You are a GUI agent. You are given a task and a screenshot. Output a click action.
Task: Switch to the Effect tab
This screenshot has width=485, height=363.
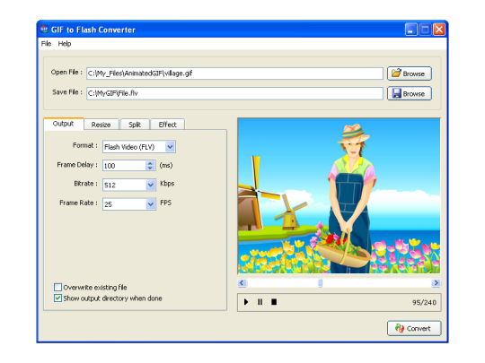pyautogui.click(x=167, y=125)
